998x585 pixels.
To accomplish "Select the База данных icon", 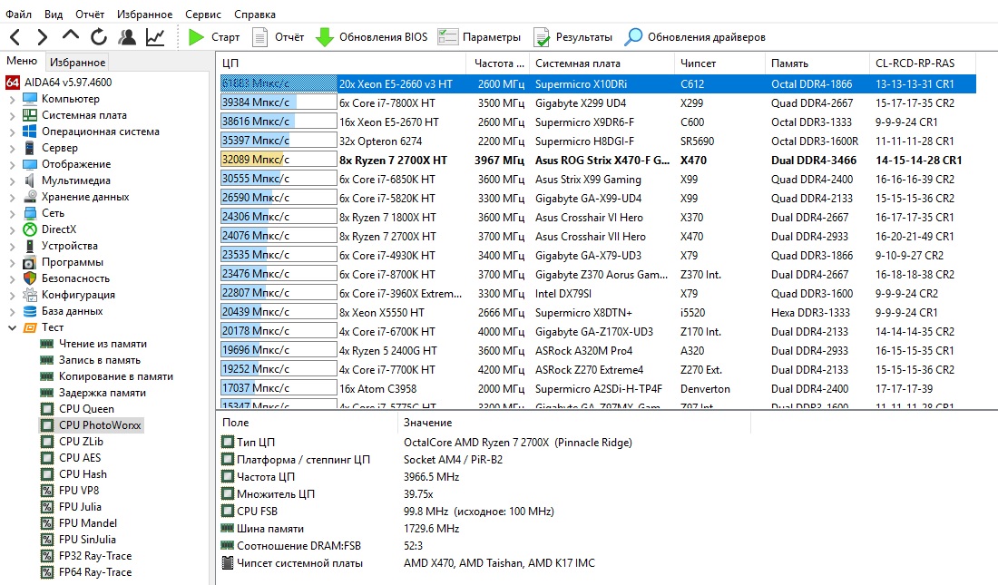I will [x=29, y=311].
